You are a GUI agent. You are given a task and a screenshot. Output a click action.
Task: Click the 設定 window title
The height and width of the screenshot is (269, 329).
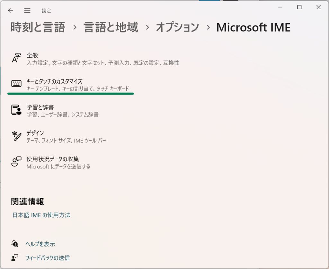pyautogui.click(x=46, y=11)
